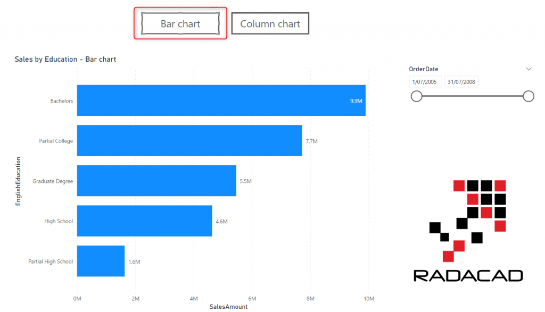Expand the OrderDate slicer chevron
Viewport: 545px width, 312px height.
[529, 69]
